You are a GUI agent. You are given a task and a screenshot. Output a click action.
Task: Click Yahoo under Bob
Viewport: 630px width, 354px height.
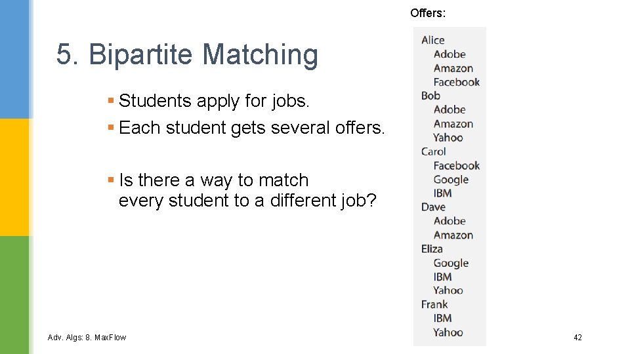click(448, 138)
